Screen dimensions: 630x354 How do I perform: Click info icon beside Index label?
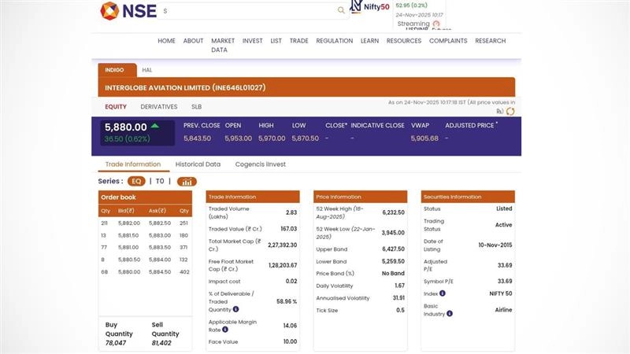[x=442, y=293]
